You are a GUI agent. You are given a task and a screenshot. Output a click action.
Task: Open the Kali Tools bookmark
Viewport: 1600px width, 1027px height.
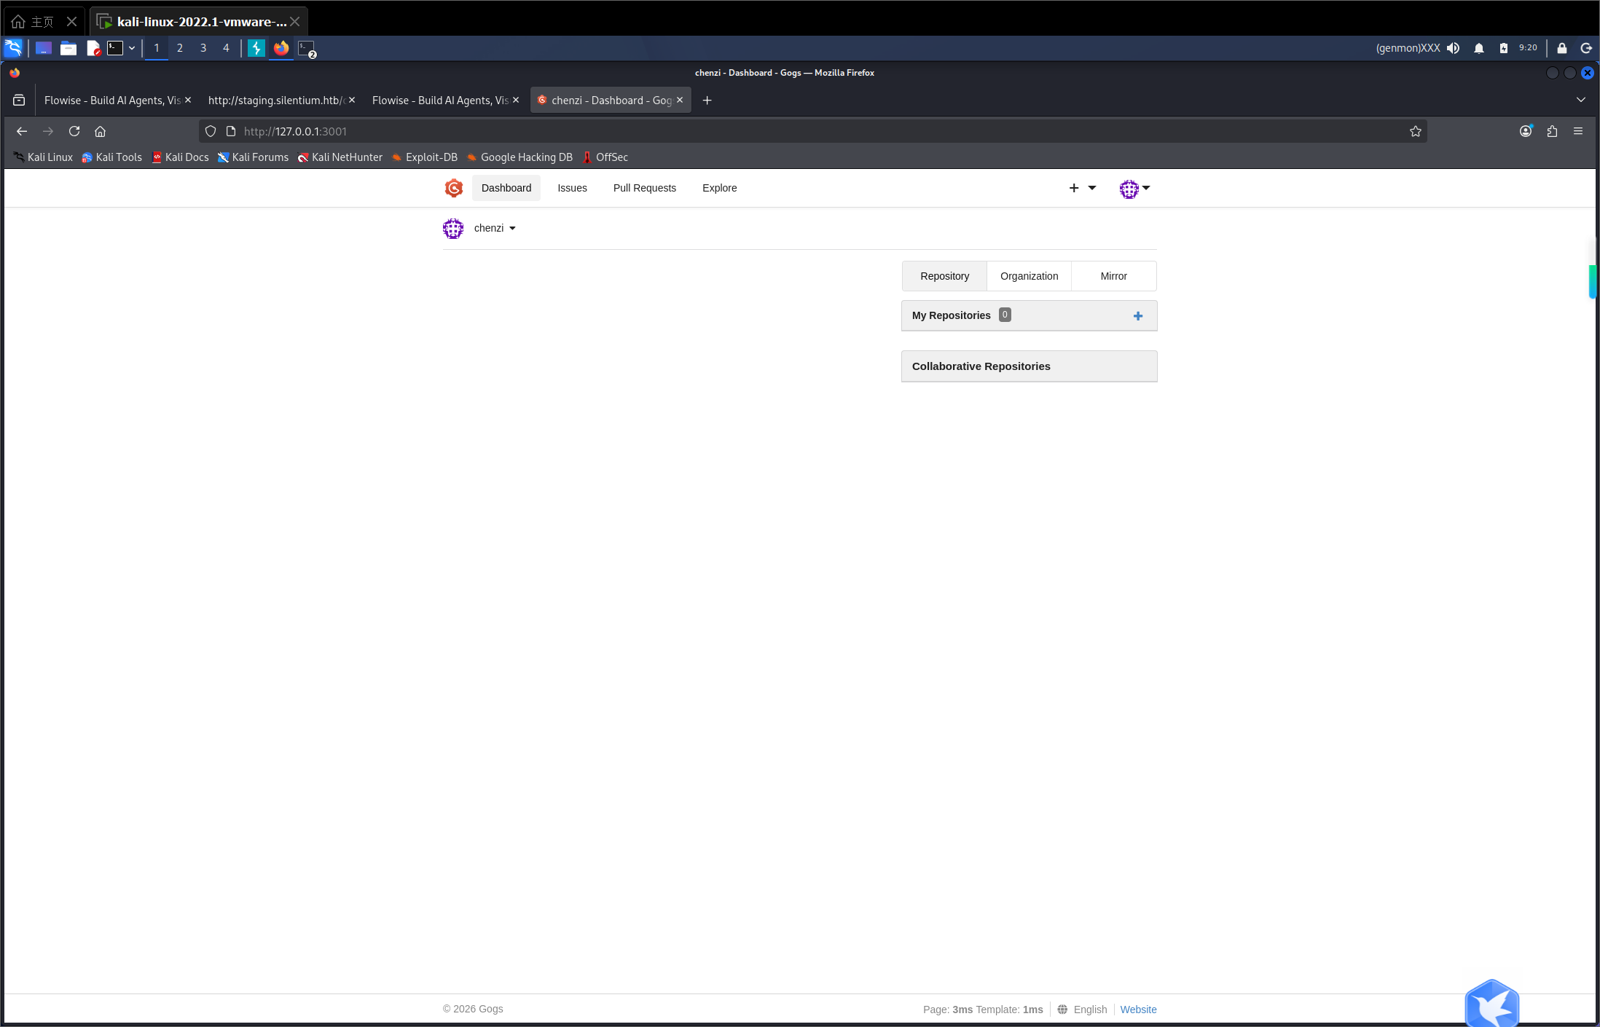111,157
